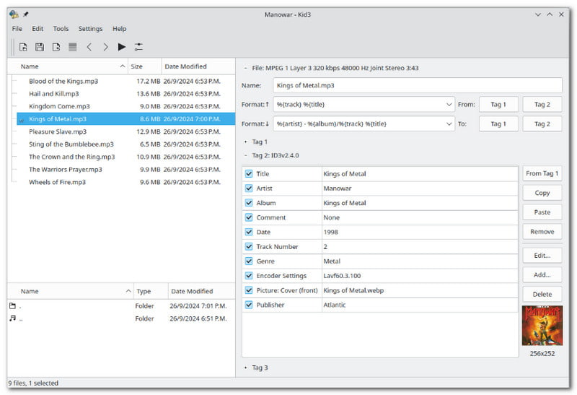The width and height of the screenshot is (577, 395).
Task: Select Kingdom Come.mp3 file
Action: click(x=125, y=106)
